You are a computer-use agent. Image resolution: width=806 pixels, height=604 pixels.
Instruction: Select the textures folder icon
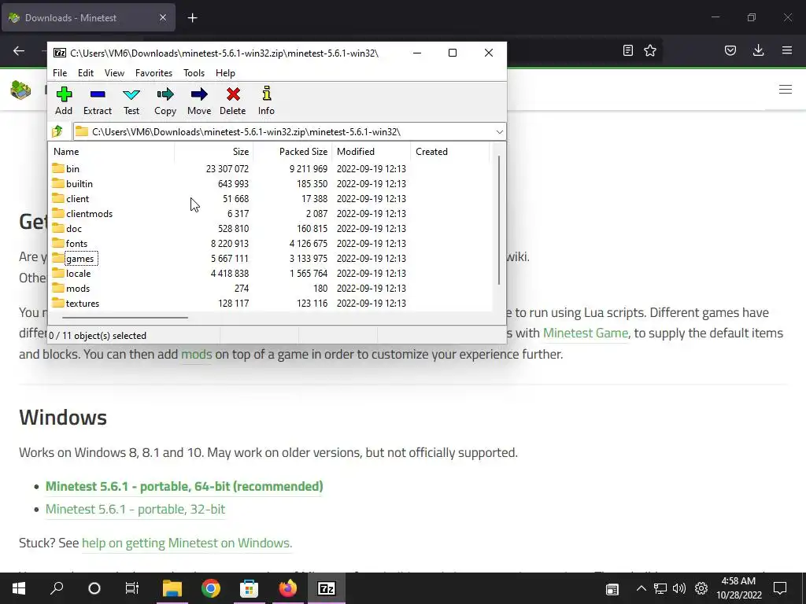58,303
